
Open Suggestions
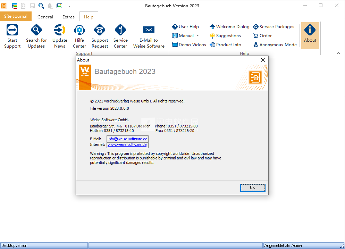pyautogui.click(x=225, y=36)
